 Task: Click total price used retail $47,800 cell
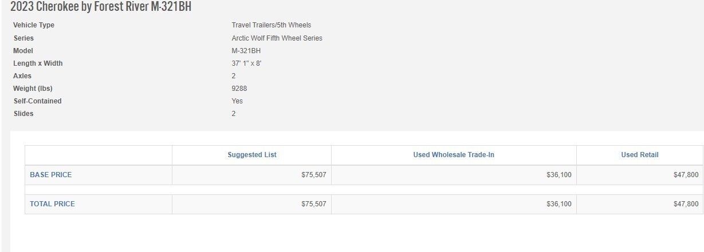[640, 204]
